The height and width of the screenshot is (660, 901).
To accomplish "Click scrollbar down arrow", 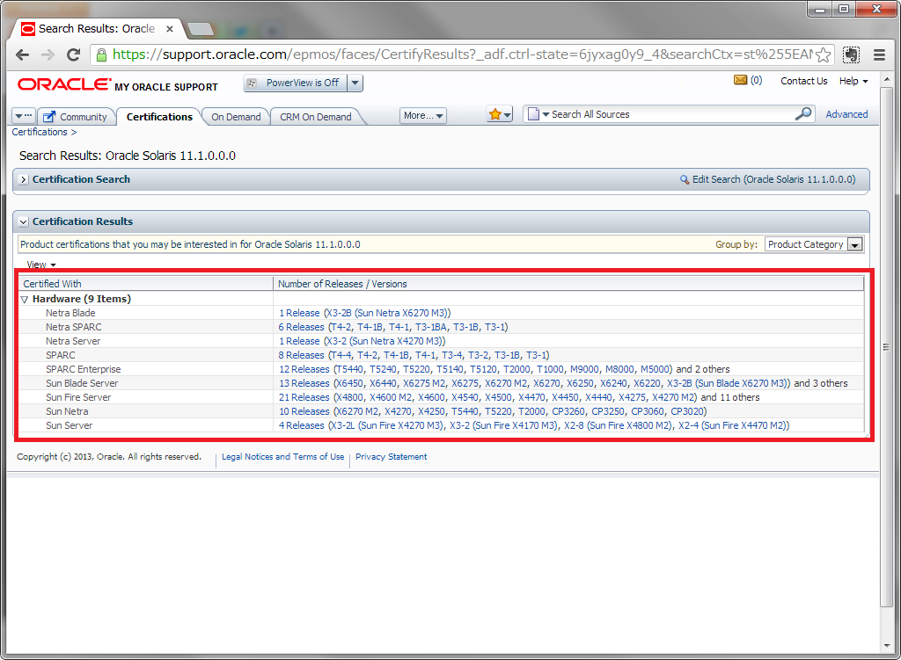I will coord(886,646).
